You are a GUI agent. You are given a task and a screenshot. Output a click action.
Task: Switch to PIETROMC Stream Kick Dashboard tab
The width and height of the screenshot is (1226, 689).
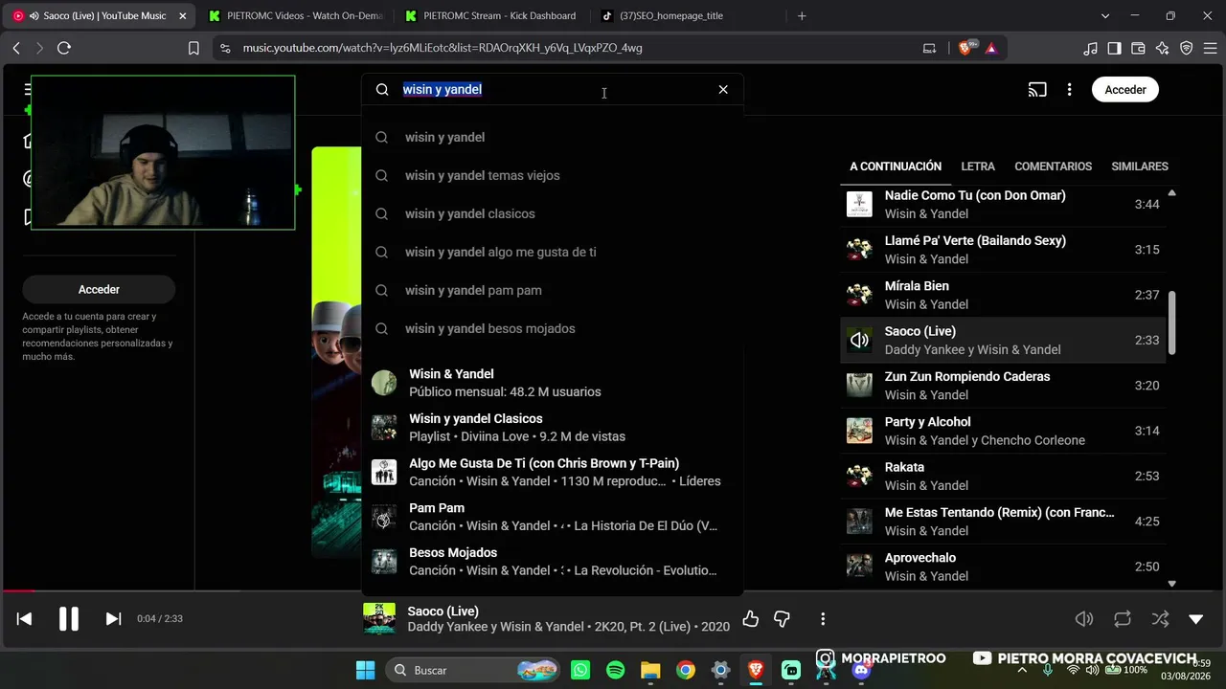[491, 16]
